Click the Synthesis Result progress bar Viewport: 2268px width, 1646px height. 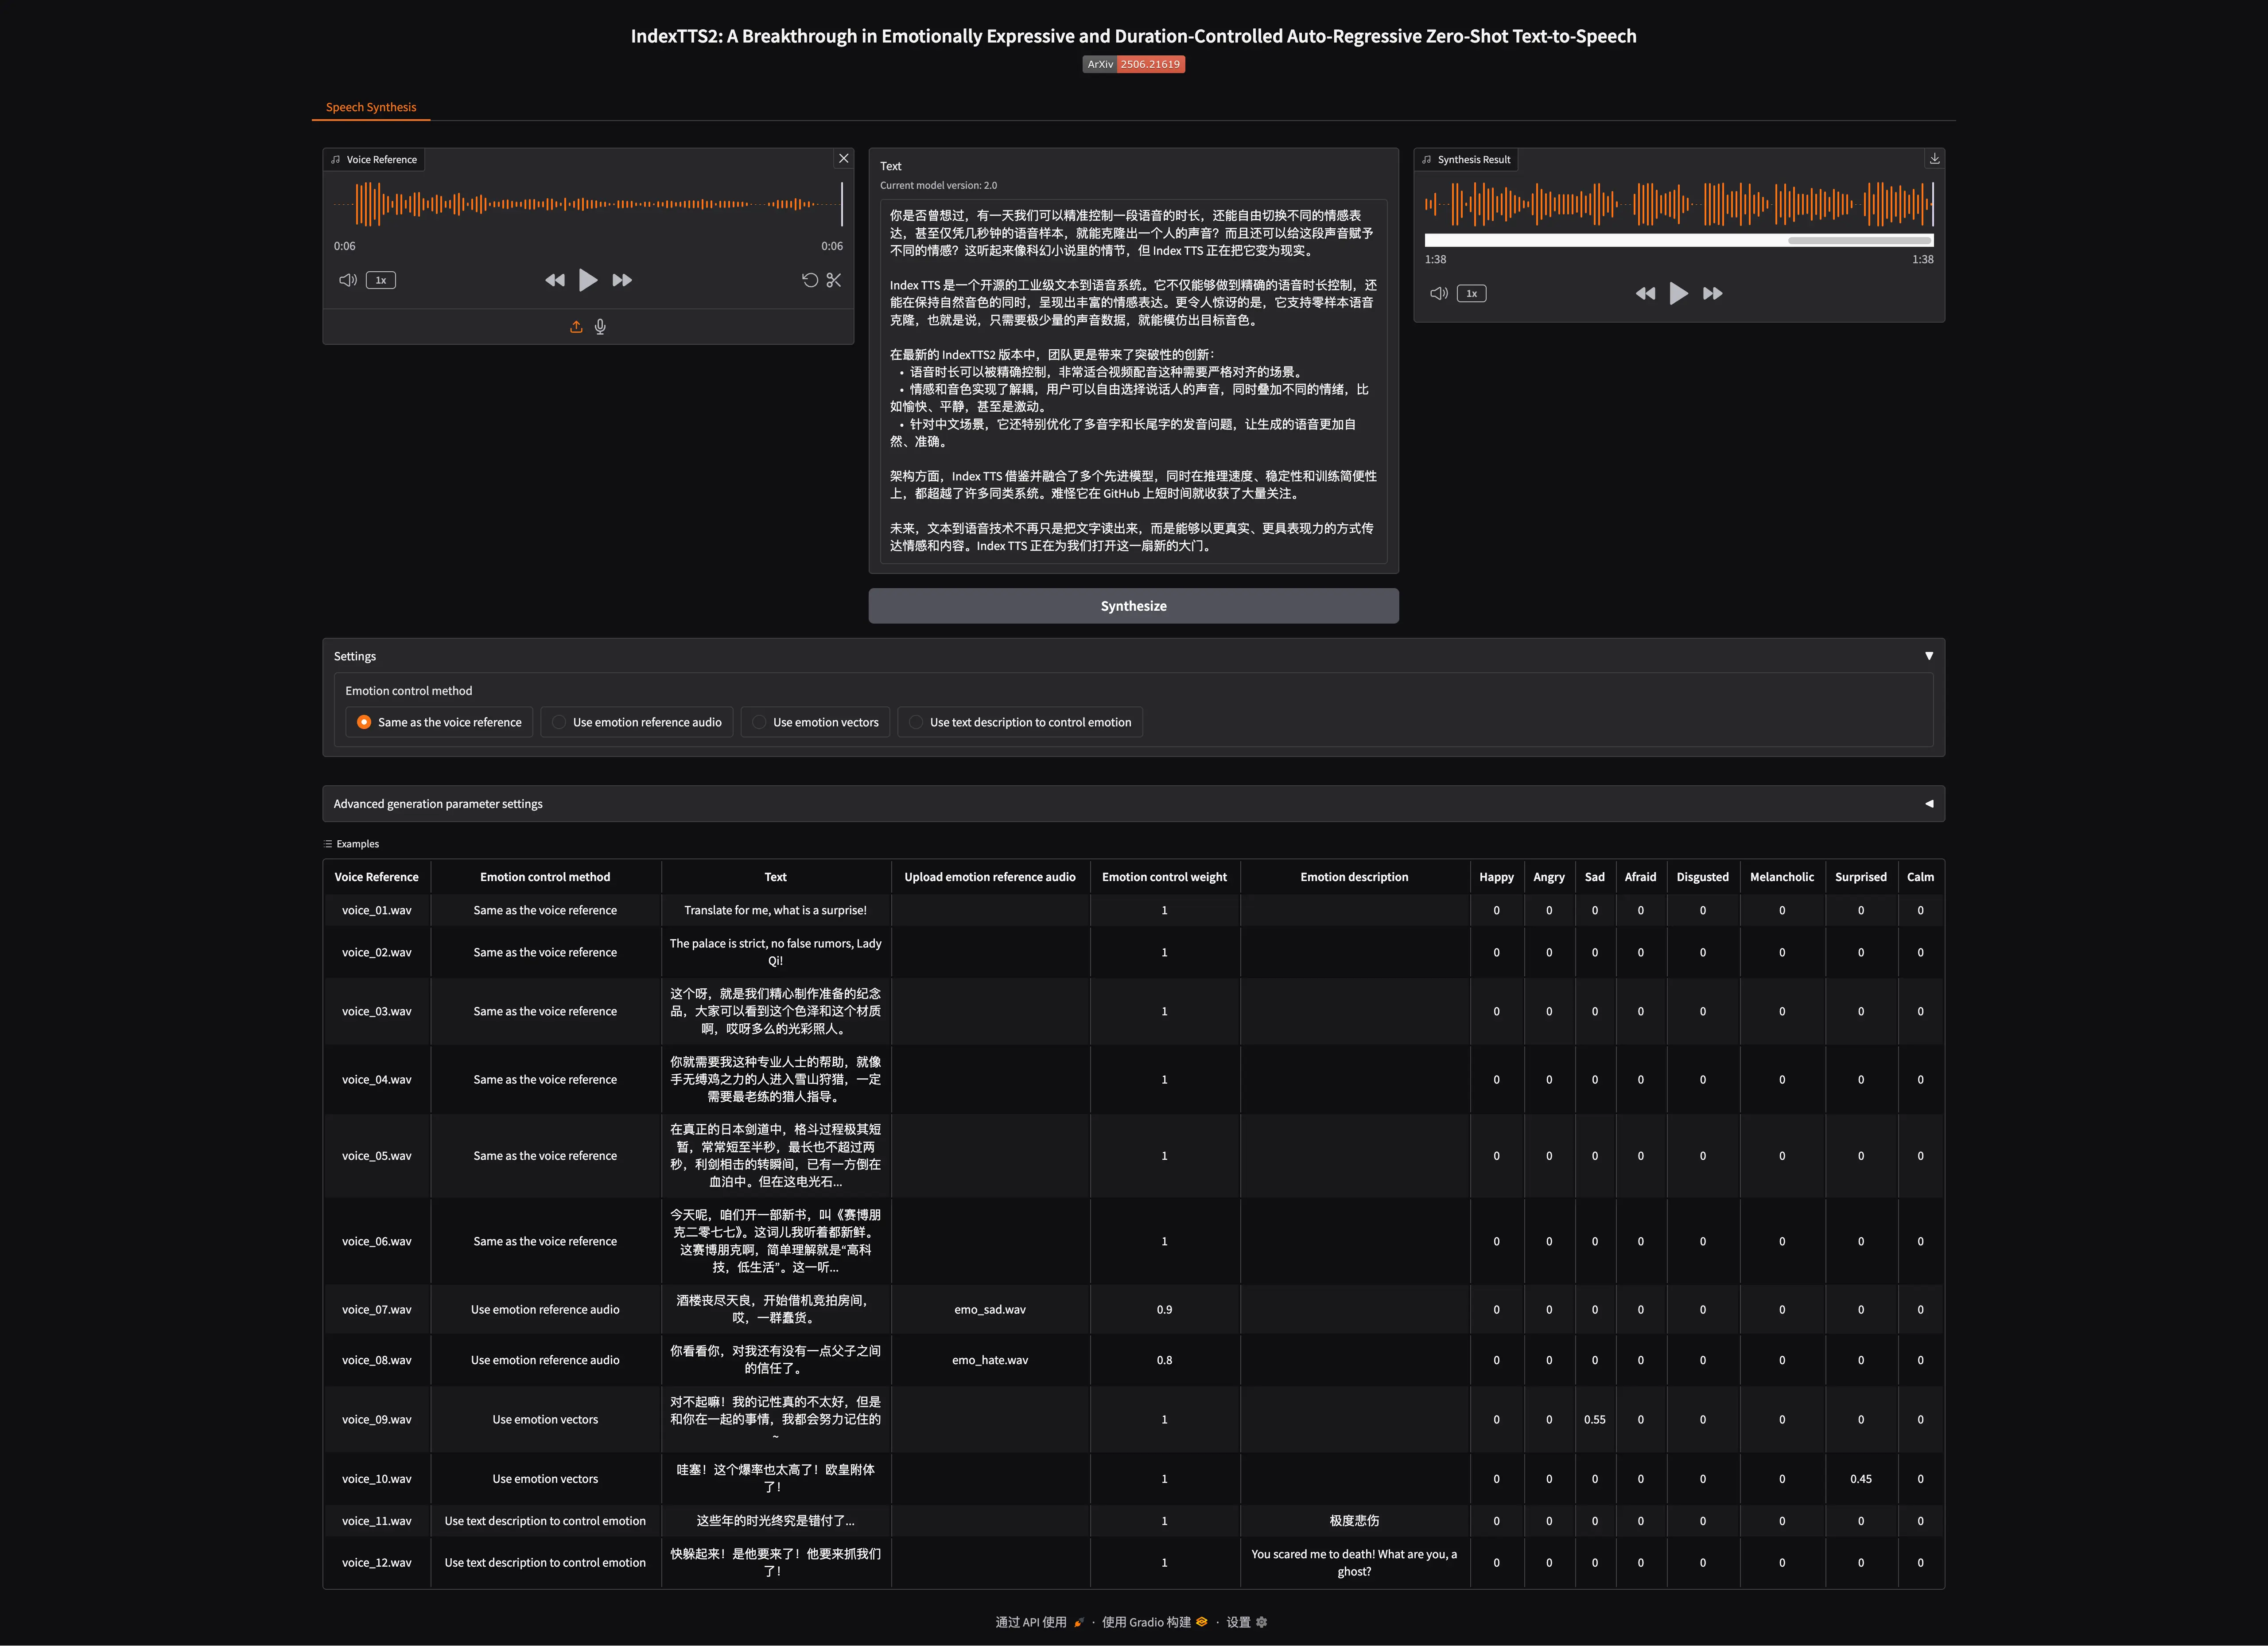1679,240
